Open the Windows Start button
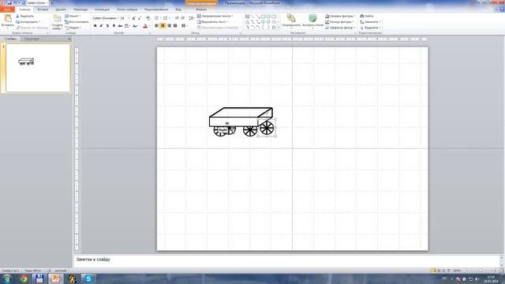Viewport: 505px width, 284px height. click(7, 278)
